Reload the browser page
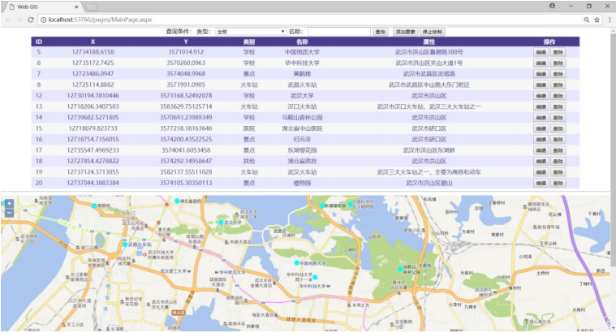Viewport: 616px width, 333px height. pos(30,19)
